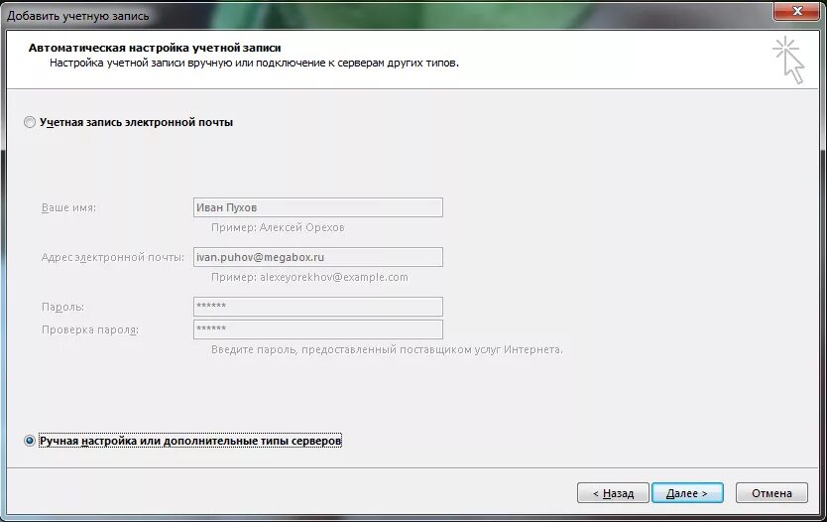The image size is (827, 522).
Task: Click the 'Пароль:' label
Action: click(x=62, y=307)
